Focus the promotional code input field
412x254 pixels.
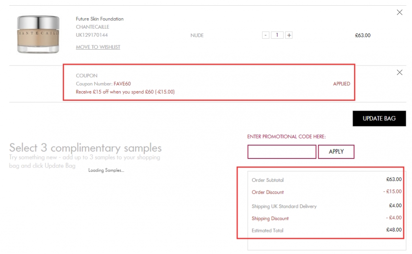[x=282, y=152]
